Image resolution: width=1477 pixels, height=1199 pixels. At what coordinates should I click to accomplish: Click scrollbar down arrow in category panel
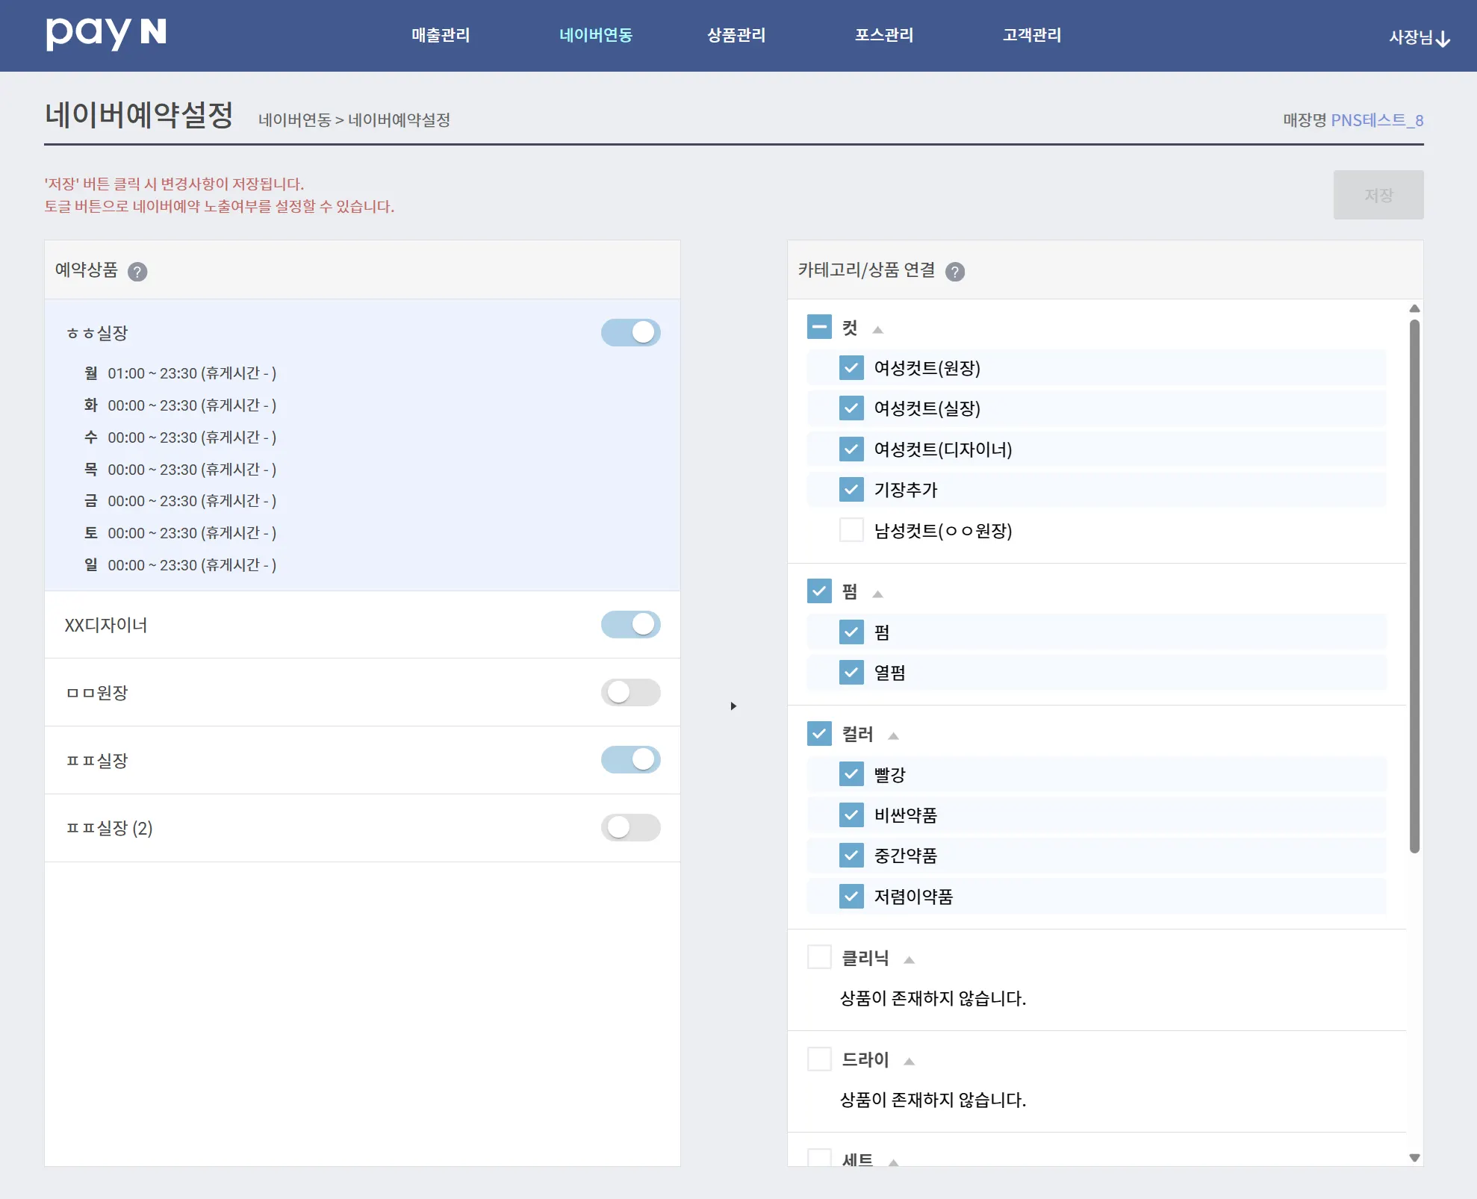click(x=1414, y=1158)
